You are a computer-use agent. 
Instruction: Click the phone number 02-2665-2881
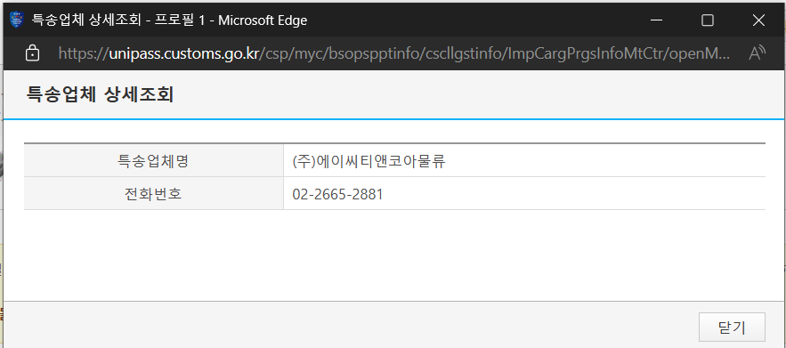pos(338,194)
